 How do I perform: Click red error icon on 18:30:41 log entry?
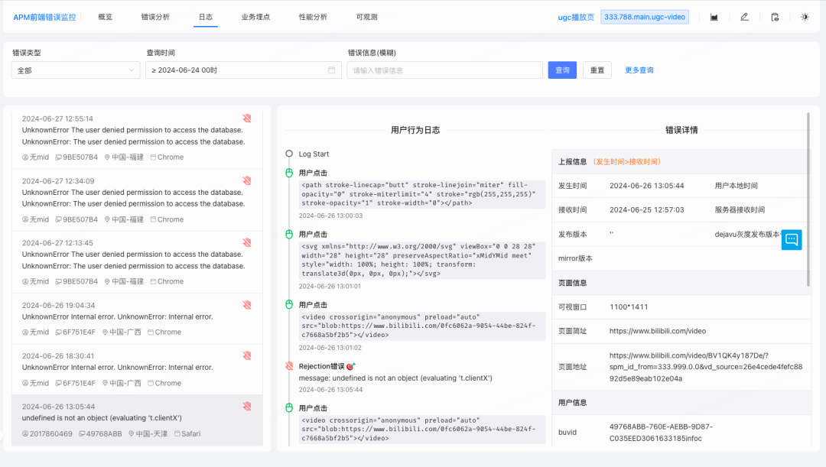(247, 356)
